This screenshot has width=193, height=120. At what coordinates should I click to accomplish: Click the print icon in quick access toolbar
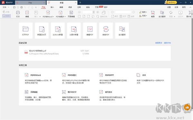22,7
